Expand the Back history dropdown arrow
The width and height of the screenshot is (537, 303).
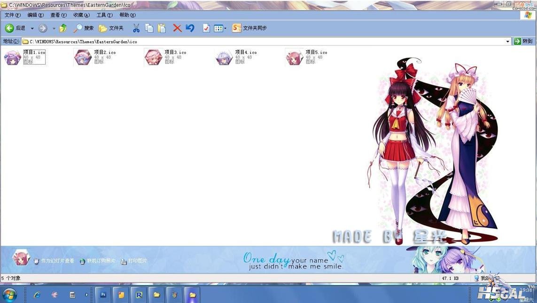[32, 29]
